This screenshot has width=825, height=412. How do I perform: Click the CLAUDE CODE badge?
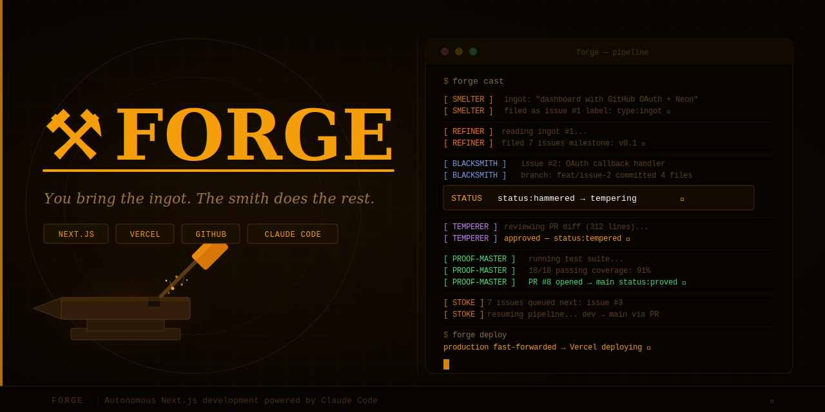[x=293, y=234]
